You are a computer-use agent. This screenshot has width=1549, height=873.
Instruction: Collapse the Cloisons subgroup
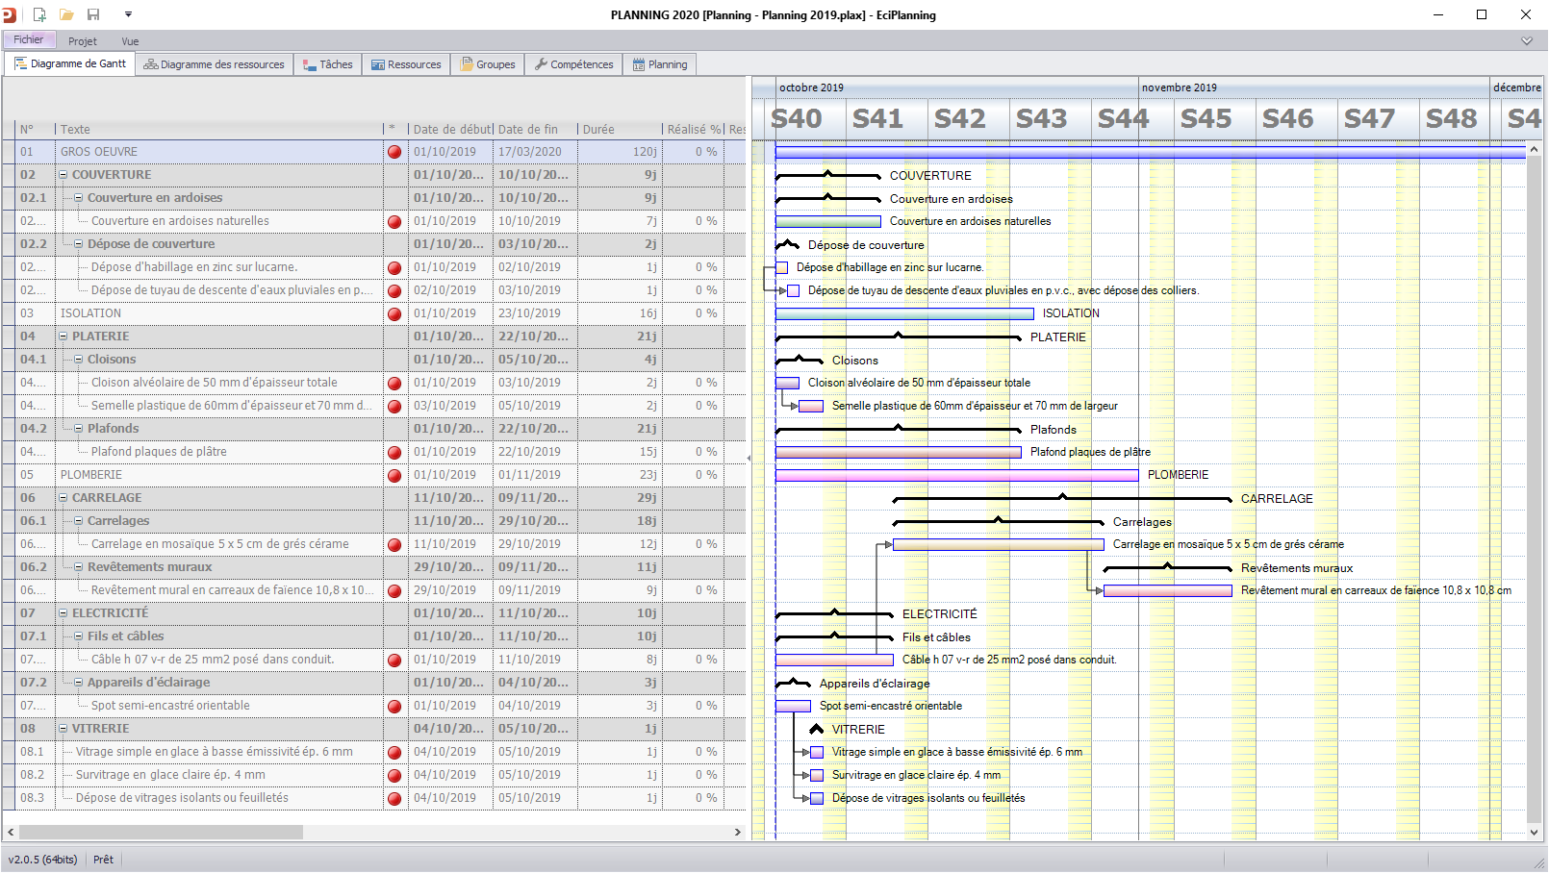pos(79,360)
